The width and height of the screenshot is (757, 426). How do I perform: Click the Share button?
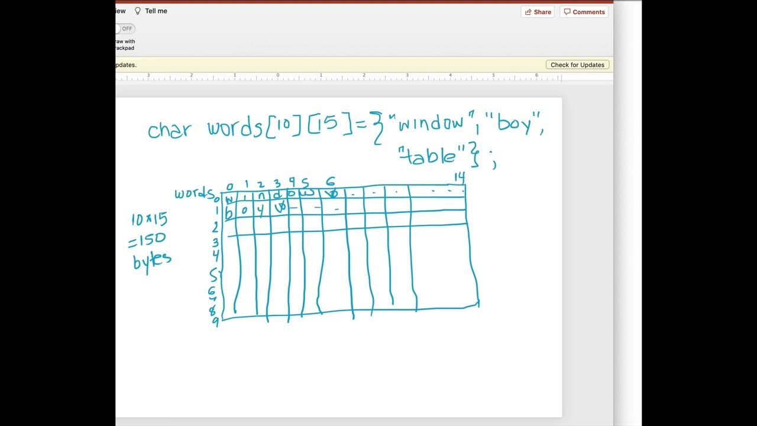tap(538, 12)
